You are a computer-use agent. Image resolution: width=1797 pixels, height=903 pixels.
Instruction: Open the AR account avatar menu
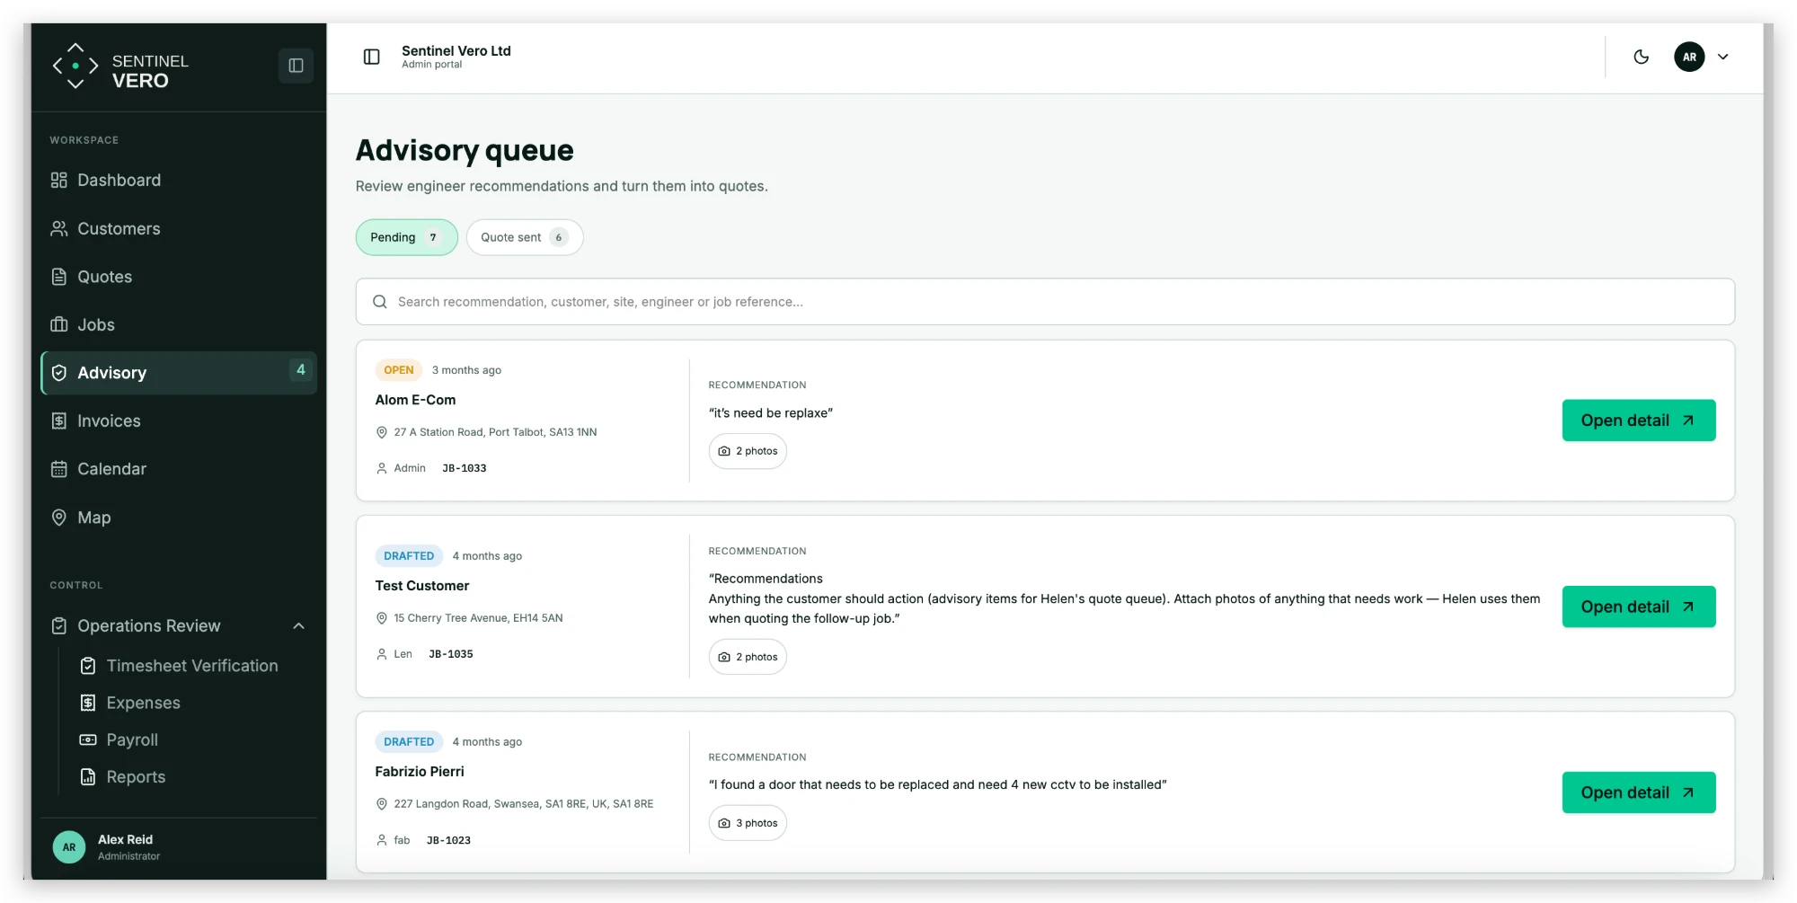pos(1689,57)
